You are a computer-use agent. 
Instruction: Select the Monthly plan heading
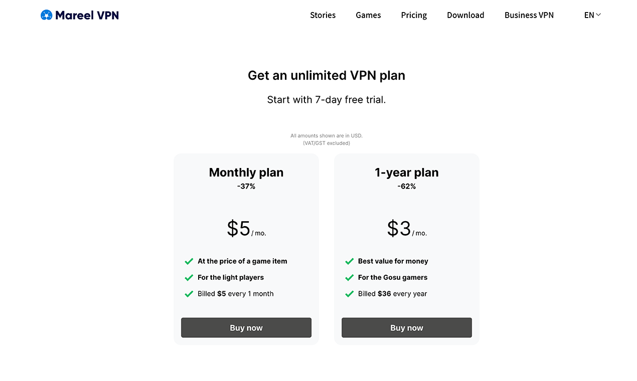246,172
